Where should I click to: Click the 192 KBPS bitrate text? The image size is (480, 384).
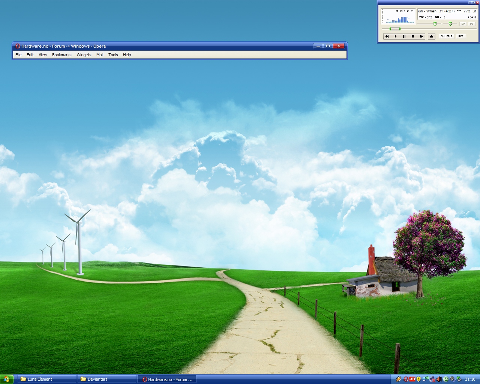426,17
